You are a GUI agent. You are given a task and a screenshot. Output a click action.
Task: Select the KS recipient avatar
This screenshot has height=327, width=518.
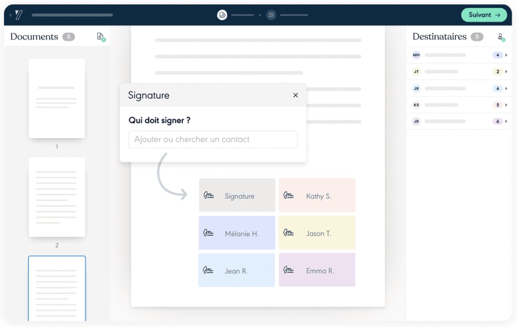(x=416, y=105)
